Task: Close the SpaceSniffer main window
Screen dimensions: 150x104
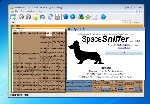Action: pos(140,8)
